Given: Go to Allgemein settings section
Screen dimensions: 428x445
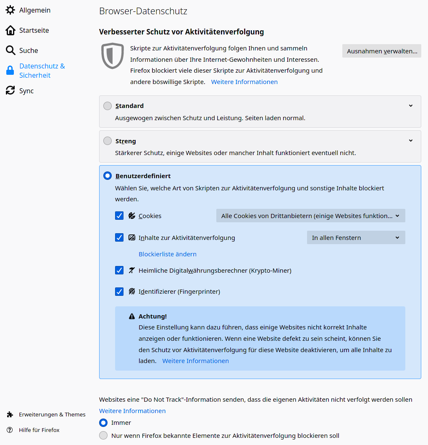Looking at the screenshot, I should pos(34,10).
